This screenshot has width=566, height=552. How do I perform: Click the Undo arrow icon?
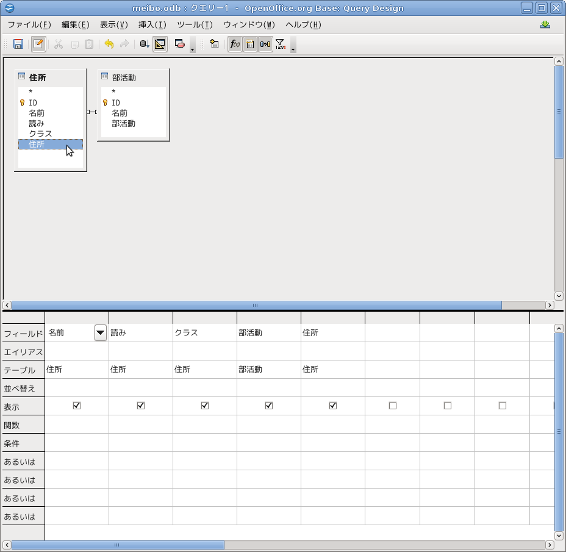(109, 44)
